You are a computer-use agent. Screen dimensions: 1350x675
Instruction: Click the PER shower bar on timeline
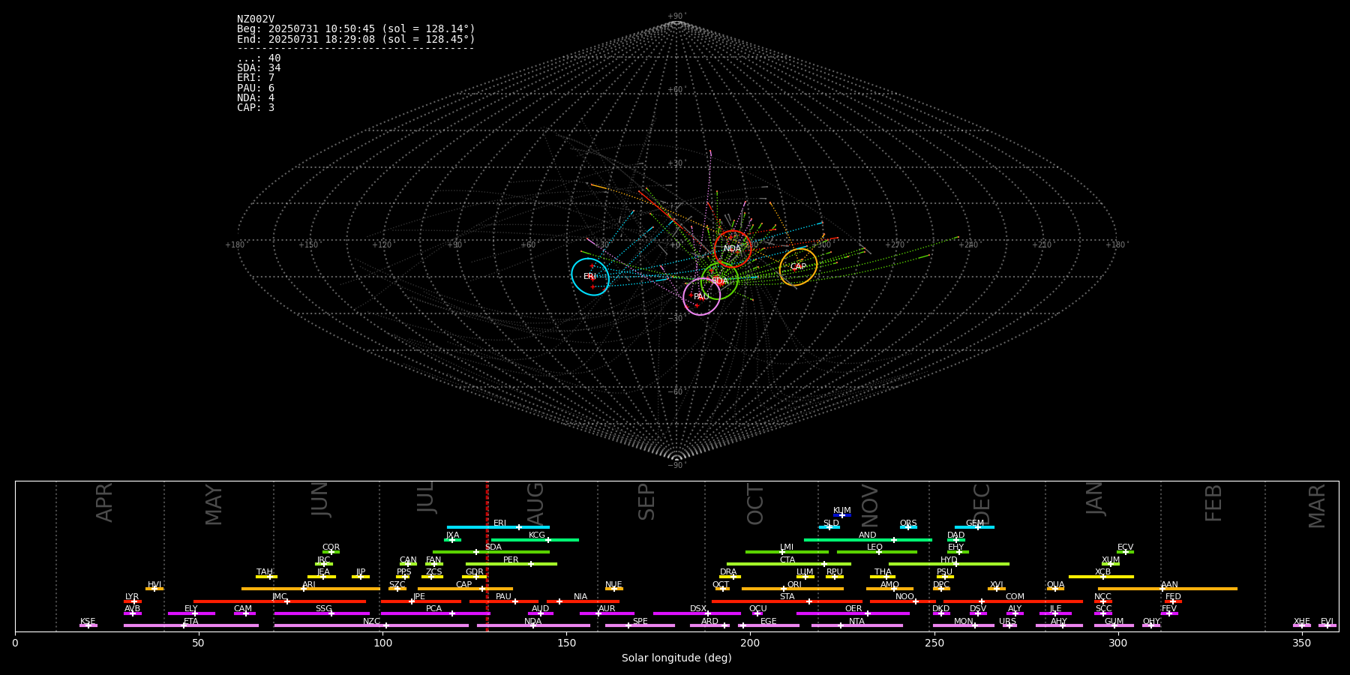pyautogui.click(x=511, y=564)
